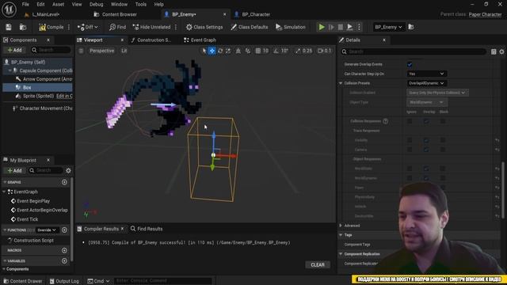Toggle surface snapping in viewport toolbar
507x285 pixels.
(248, 51)
